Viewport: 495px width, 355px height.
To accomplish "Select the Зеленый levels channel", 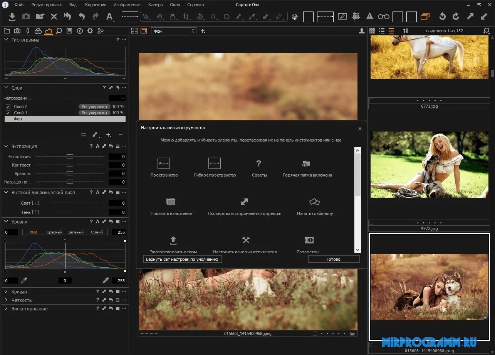I will pos(76,232).
